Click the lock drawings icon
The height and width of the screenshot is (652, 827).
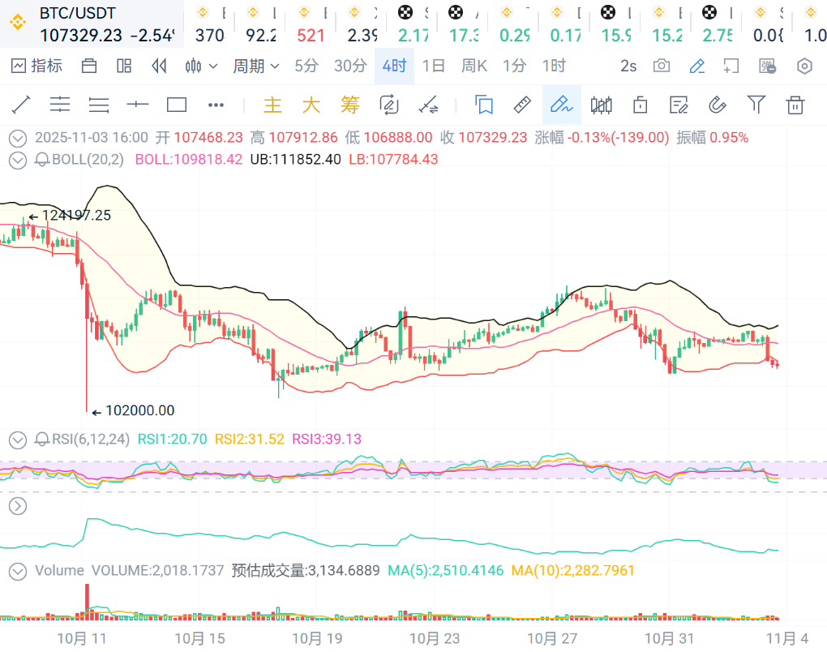(x=640, y=104)
